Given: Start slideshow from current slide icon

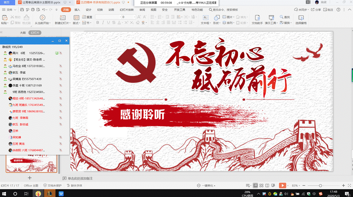Looking at the screenshot, I should (42, 18).
